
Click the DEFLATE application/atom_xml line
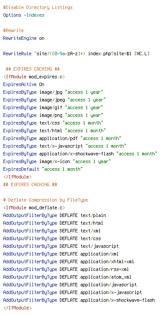pyautogui.click(x=67, y=277)
